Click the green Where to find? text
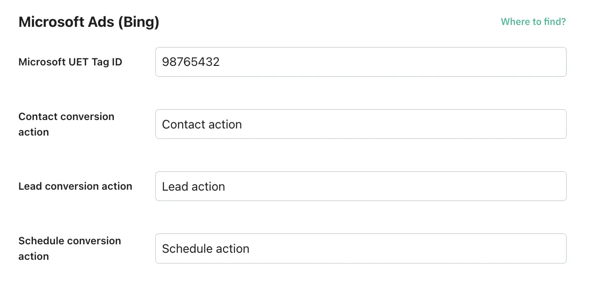Image resolution: width=593 pixels, height=289 pixels. coord(533,22)
